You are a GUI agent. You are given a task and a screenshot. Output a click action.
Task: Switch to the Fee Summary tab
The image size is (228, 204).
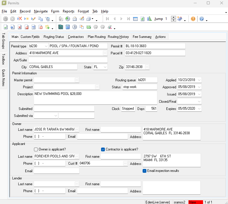tap(142, 37)
